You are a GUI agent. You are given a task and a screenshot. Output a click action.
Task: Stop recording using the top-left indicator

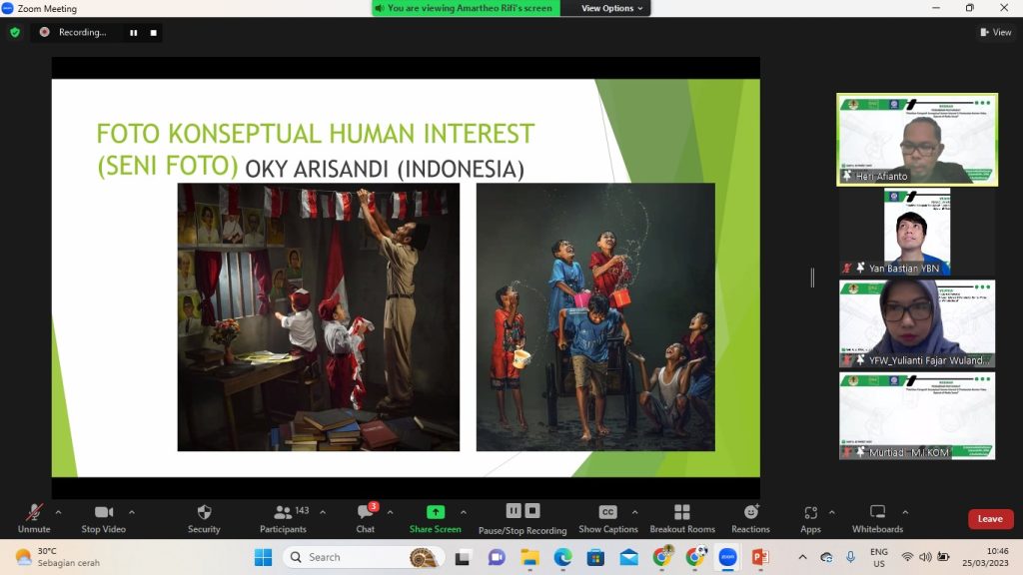153,33
